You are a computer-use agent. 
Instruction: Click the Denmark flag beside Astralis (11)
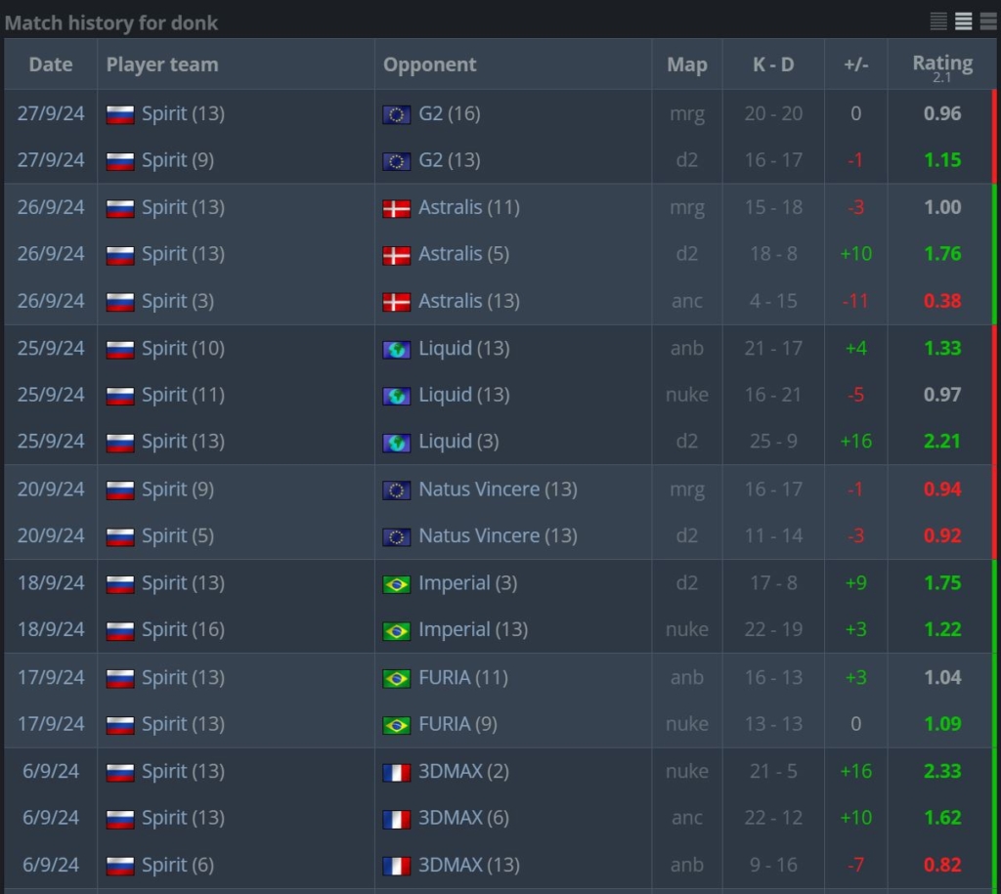[397, 208]
